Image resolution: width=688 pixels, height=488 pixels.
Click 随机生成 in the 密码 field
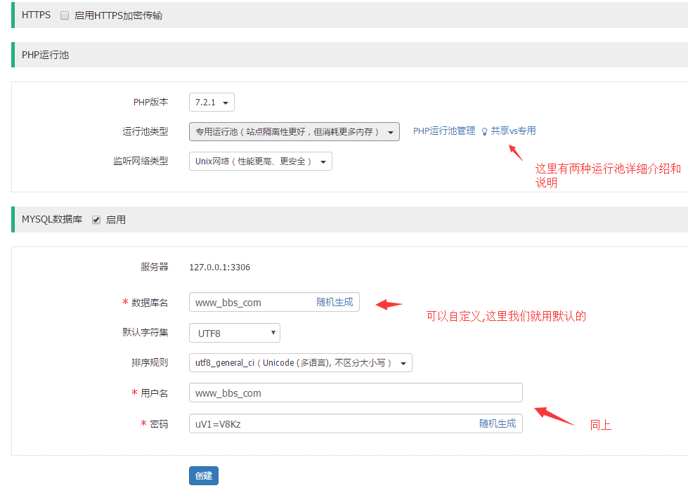coord(498,423)
